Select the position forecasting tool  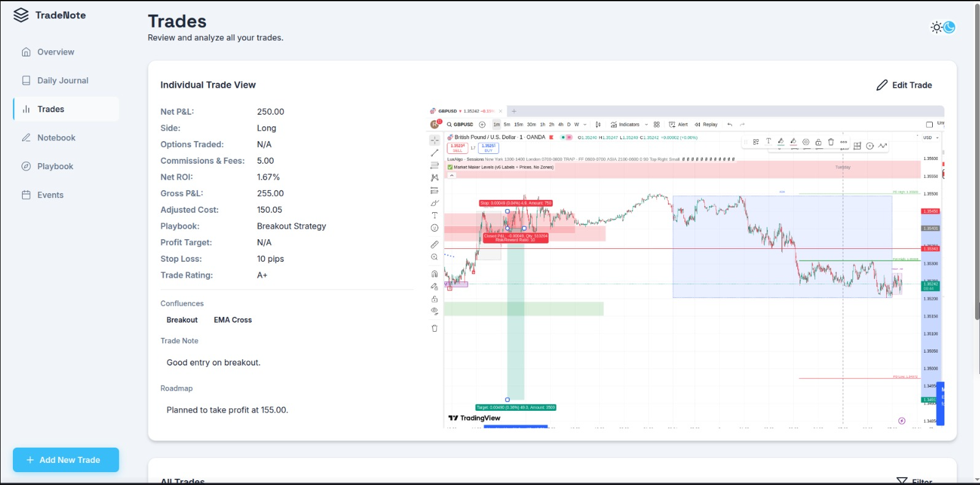tap(435, 190)
